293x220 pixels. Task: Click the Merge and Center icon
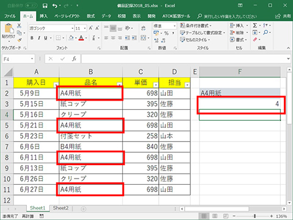coord(143,38)
